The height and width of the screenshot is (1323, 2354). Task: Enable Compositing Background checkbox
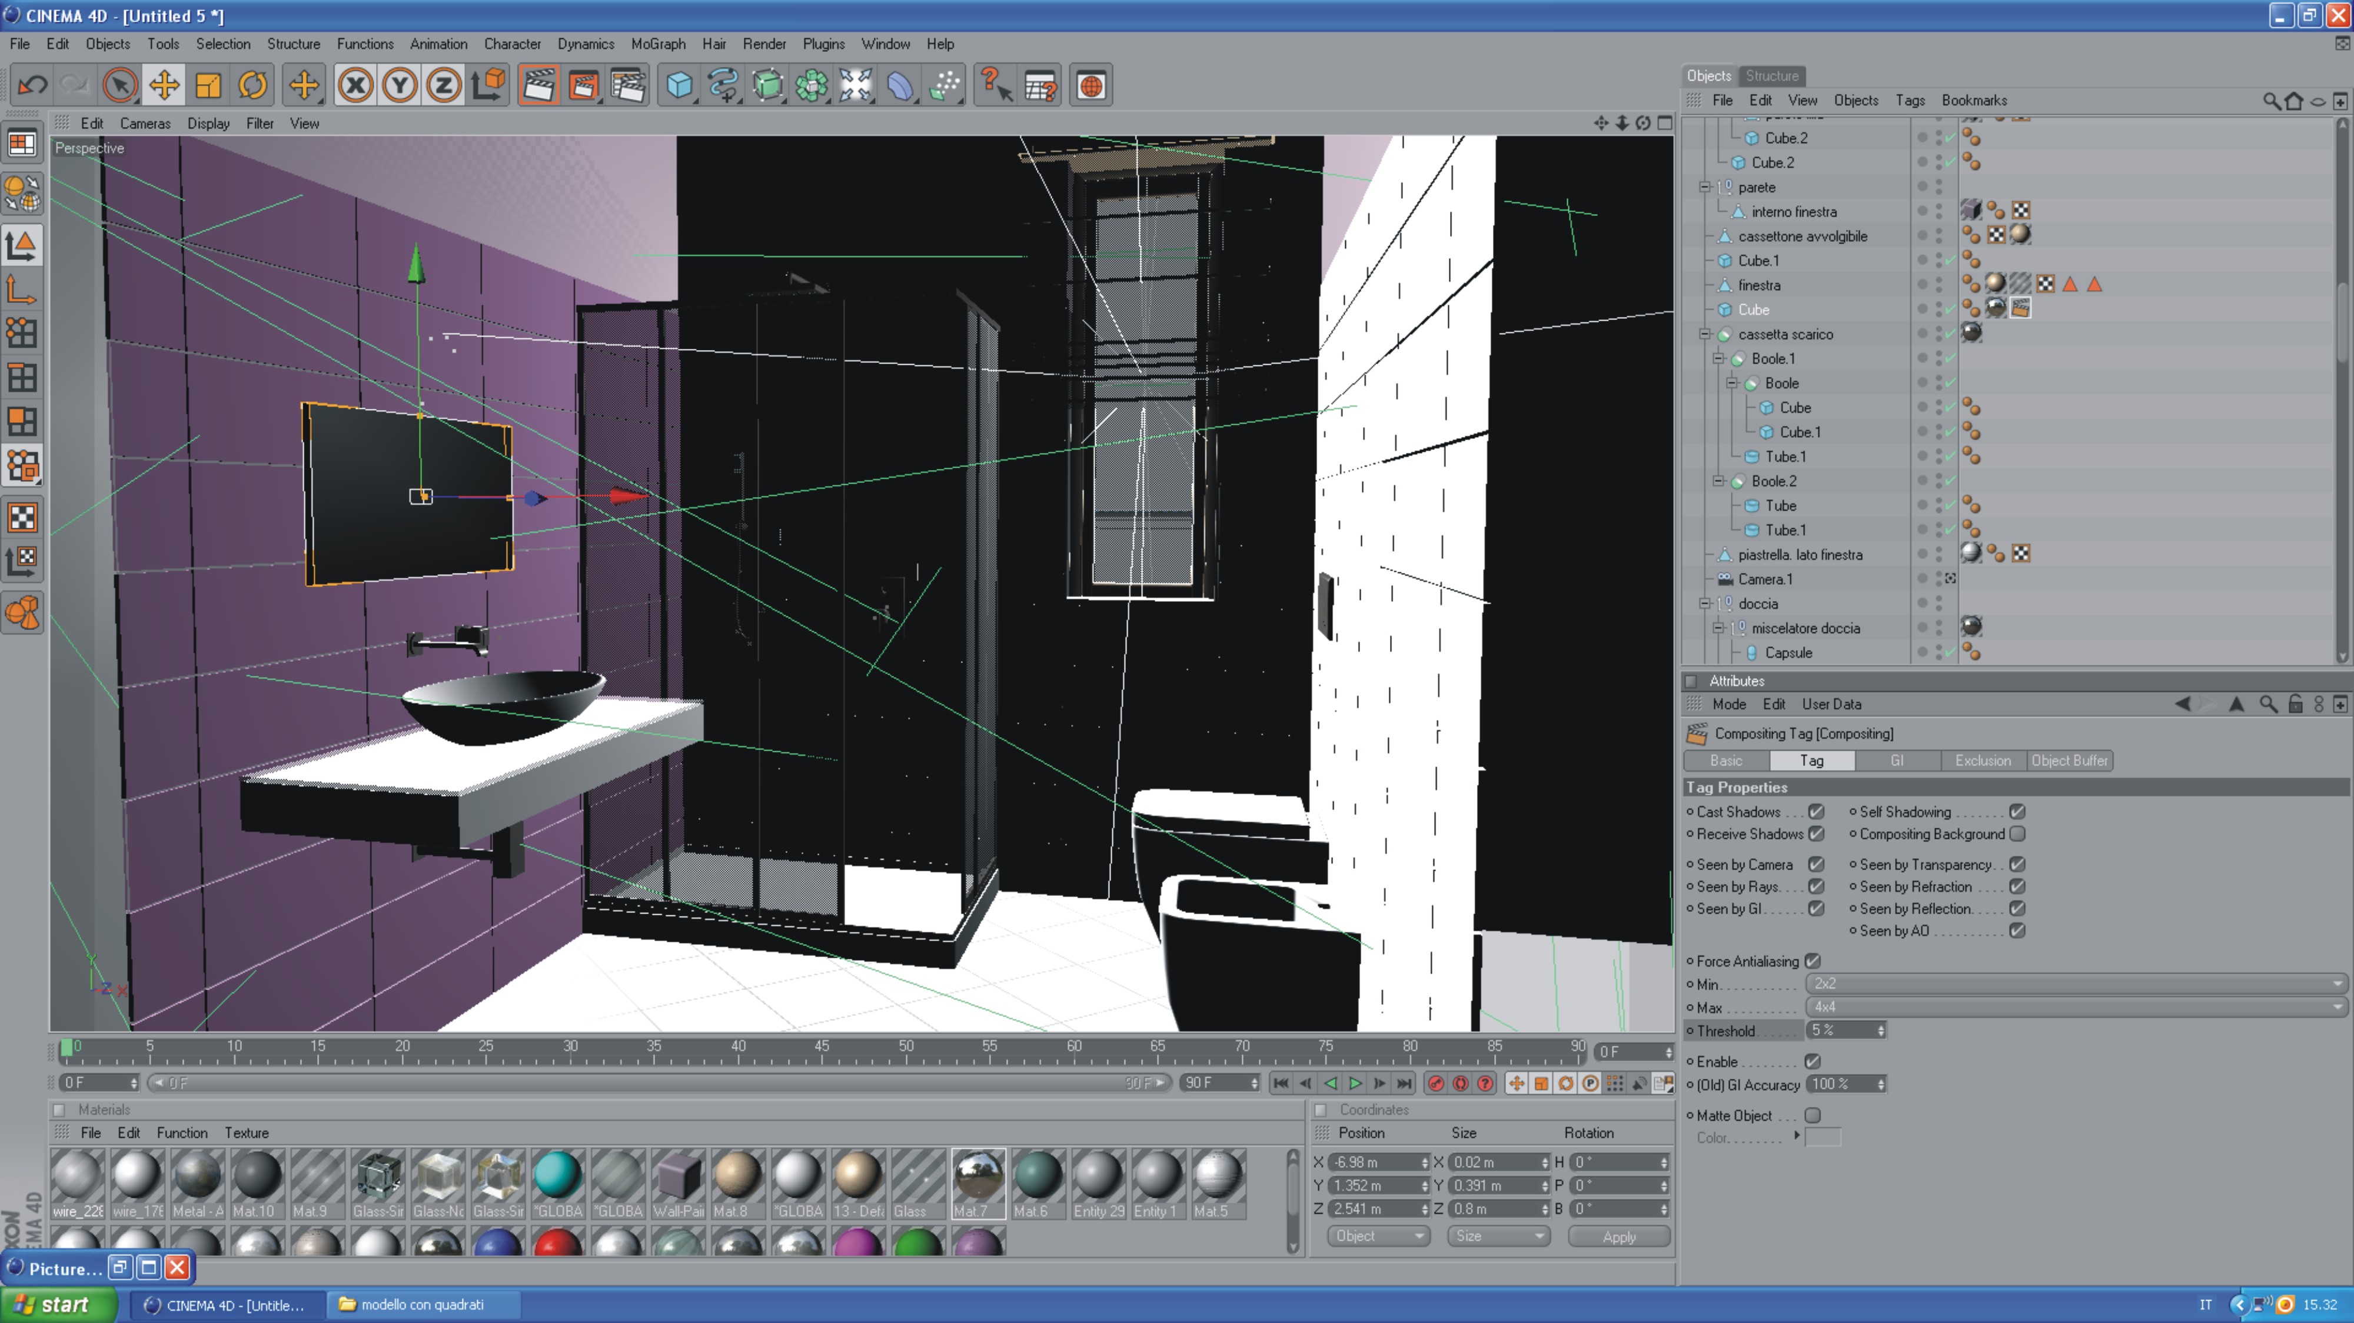click(2018, 834)
